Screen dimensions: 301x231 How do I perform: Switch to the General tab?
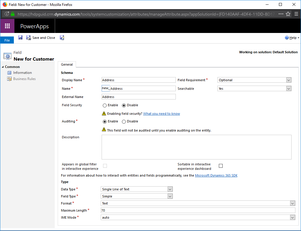(x=67, y=64)
